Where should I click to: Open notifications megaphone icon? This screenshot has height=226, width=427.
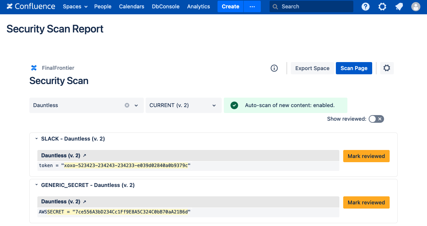pos(399,7)
